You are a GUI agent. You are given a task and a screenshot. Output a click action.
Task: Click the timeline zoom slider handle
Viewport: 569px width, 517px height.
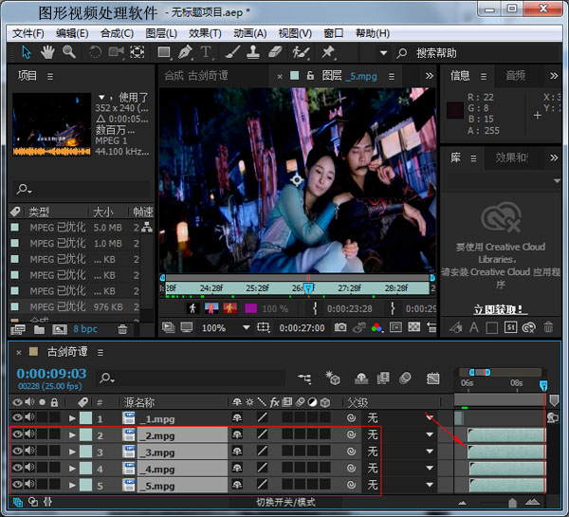(x=512, y=503)
